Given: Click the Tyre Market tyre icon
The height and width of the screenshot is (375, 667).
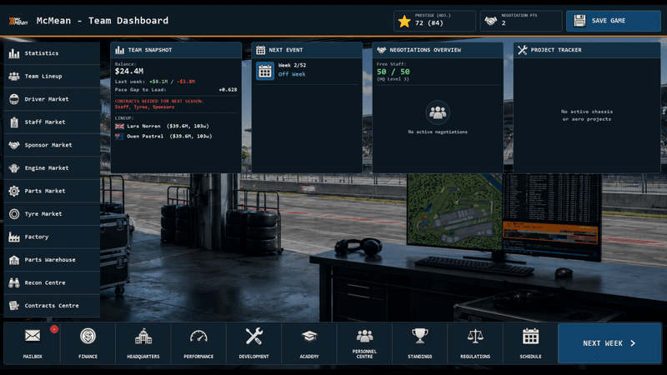Looking at the screenshot, I should pos(14,214).
